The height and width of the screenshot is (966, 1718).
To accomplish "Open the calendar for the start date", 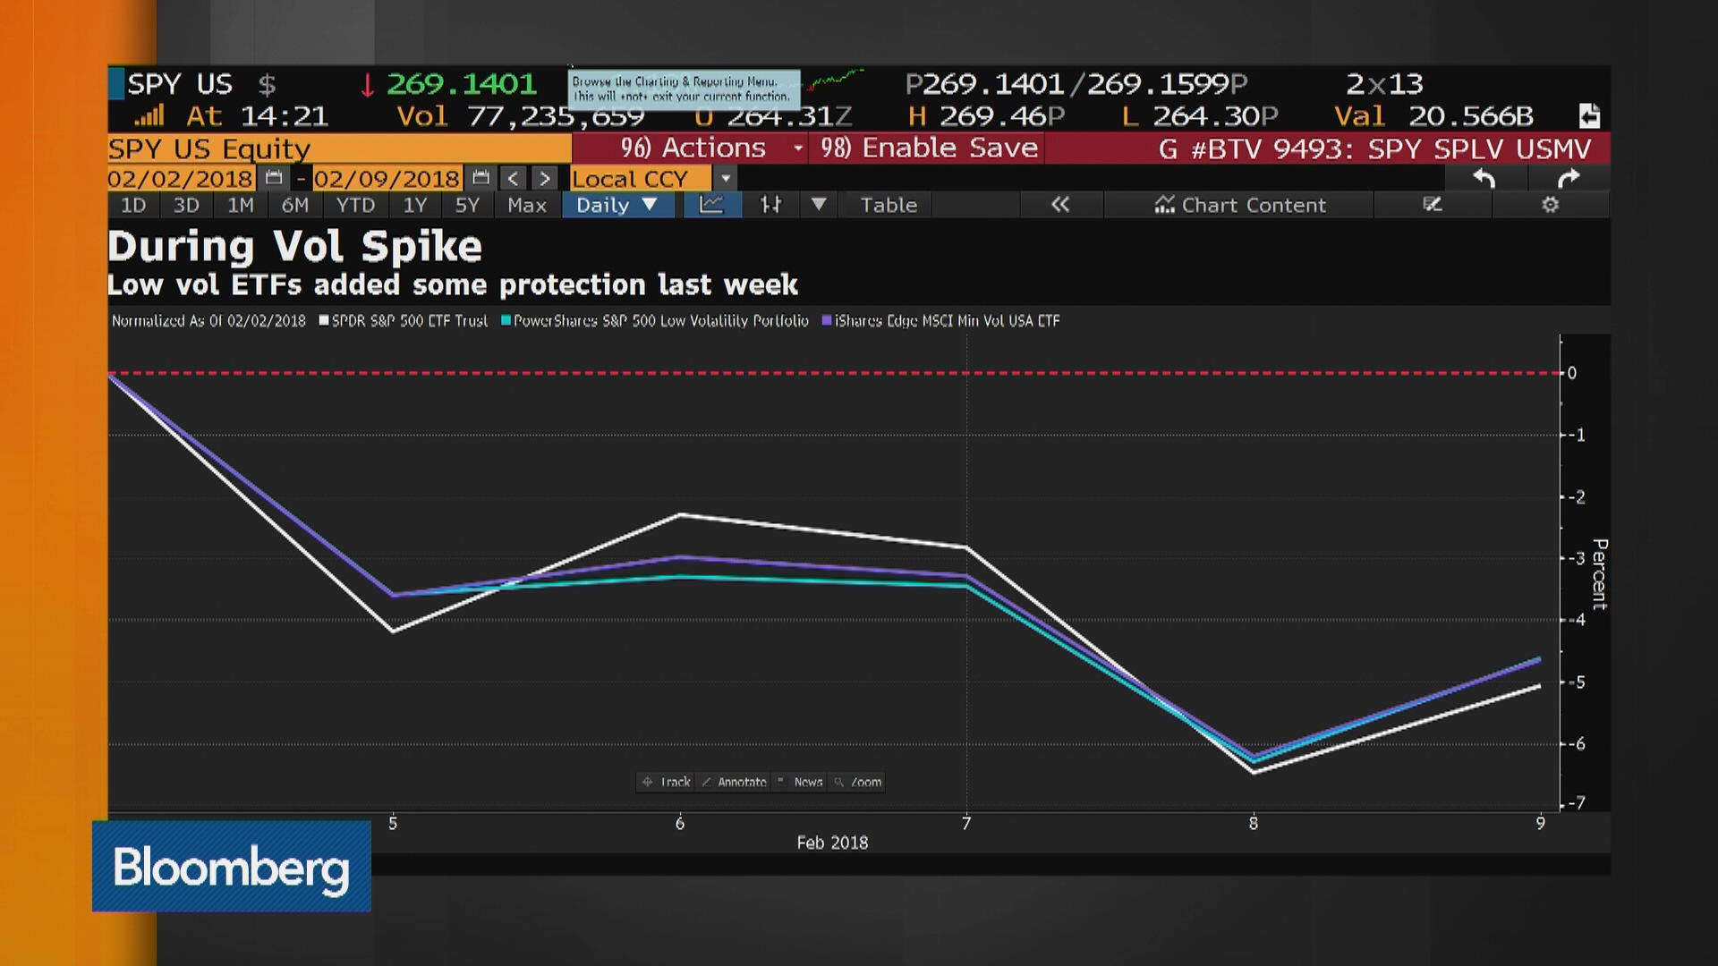I will click(273, 178).
